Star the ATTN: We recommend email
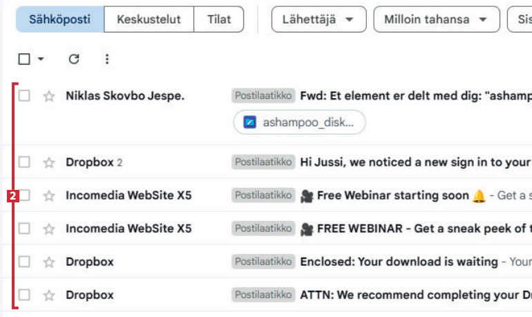The width and height of the screenshot is (532, 317). (x=49, y=295)
